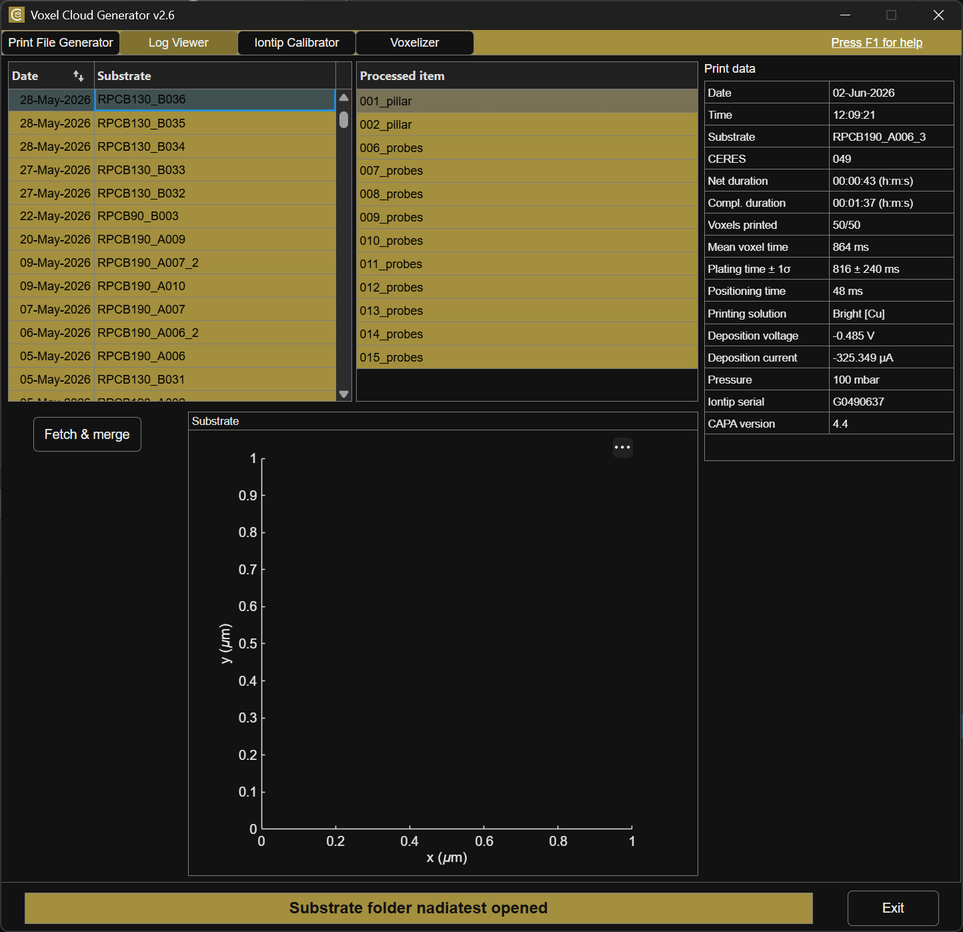Click the Date column sort arrows icon
This screenshot has width=963, height=932.
click(79, 76)
